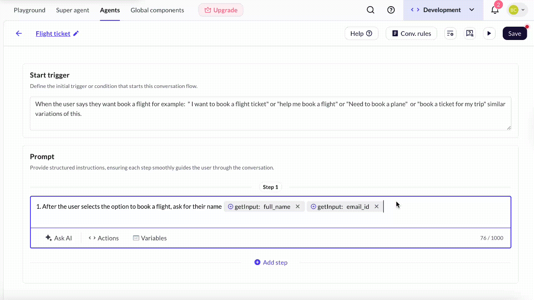Open the debug preview icon
Screen dimensions: 534x300
pos(470,33)
